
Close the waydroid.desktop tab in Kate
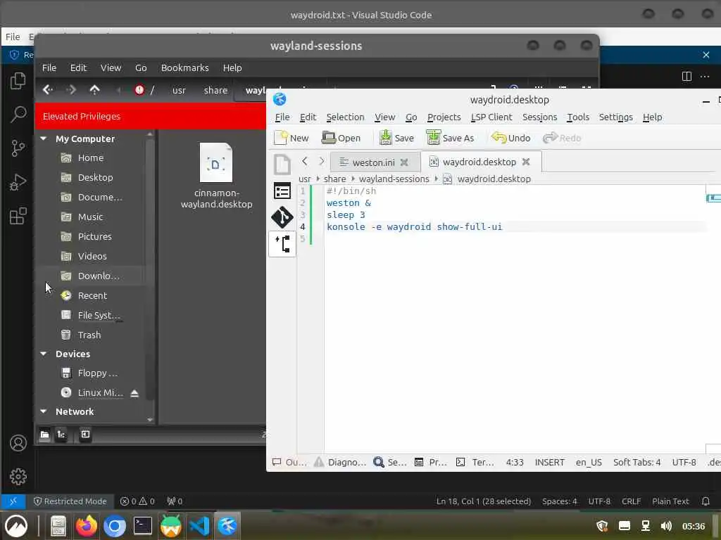526,162
